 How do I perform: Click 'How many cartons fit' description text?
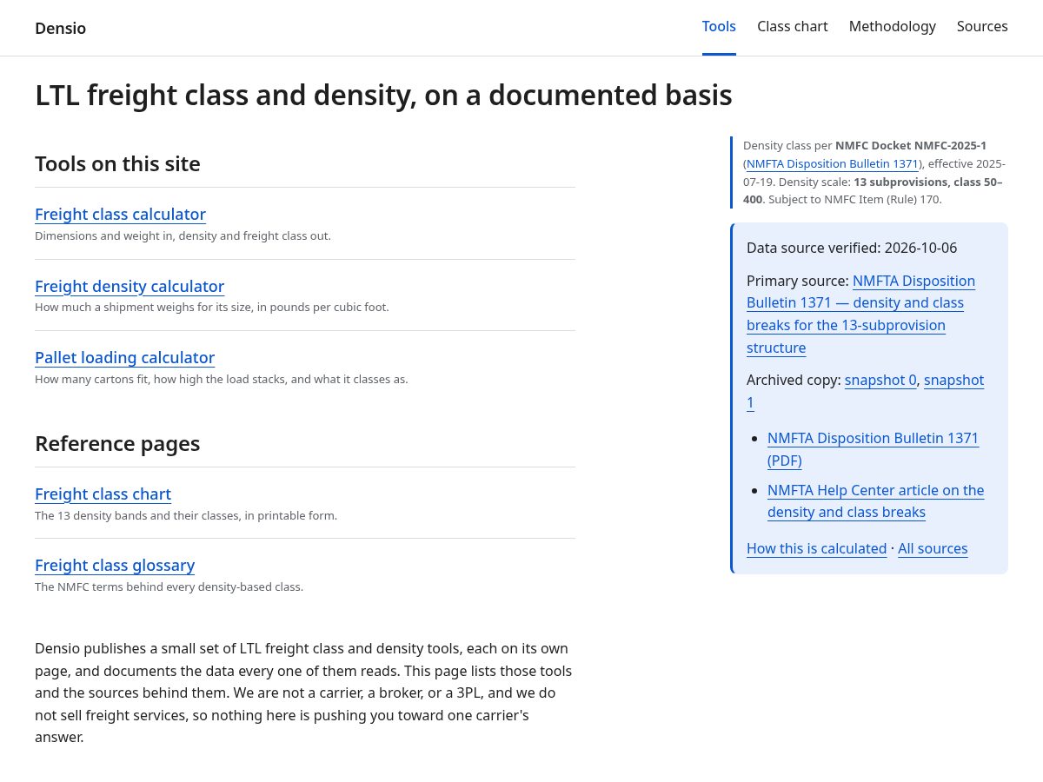pos(221,379)
